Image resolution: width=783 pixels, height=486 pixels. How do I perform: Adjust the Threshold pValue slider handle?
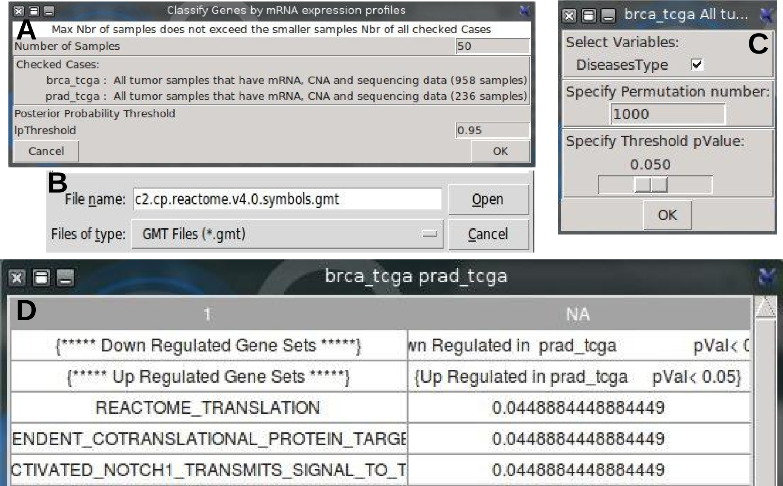point(651,185)
